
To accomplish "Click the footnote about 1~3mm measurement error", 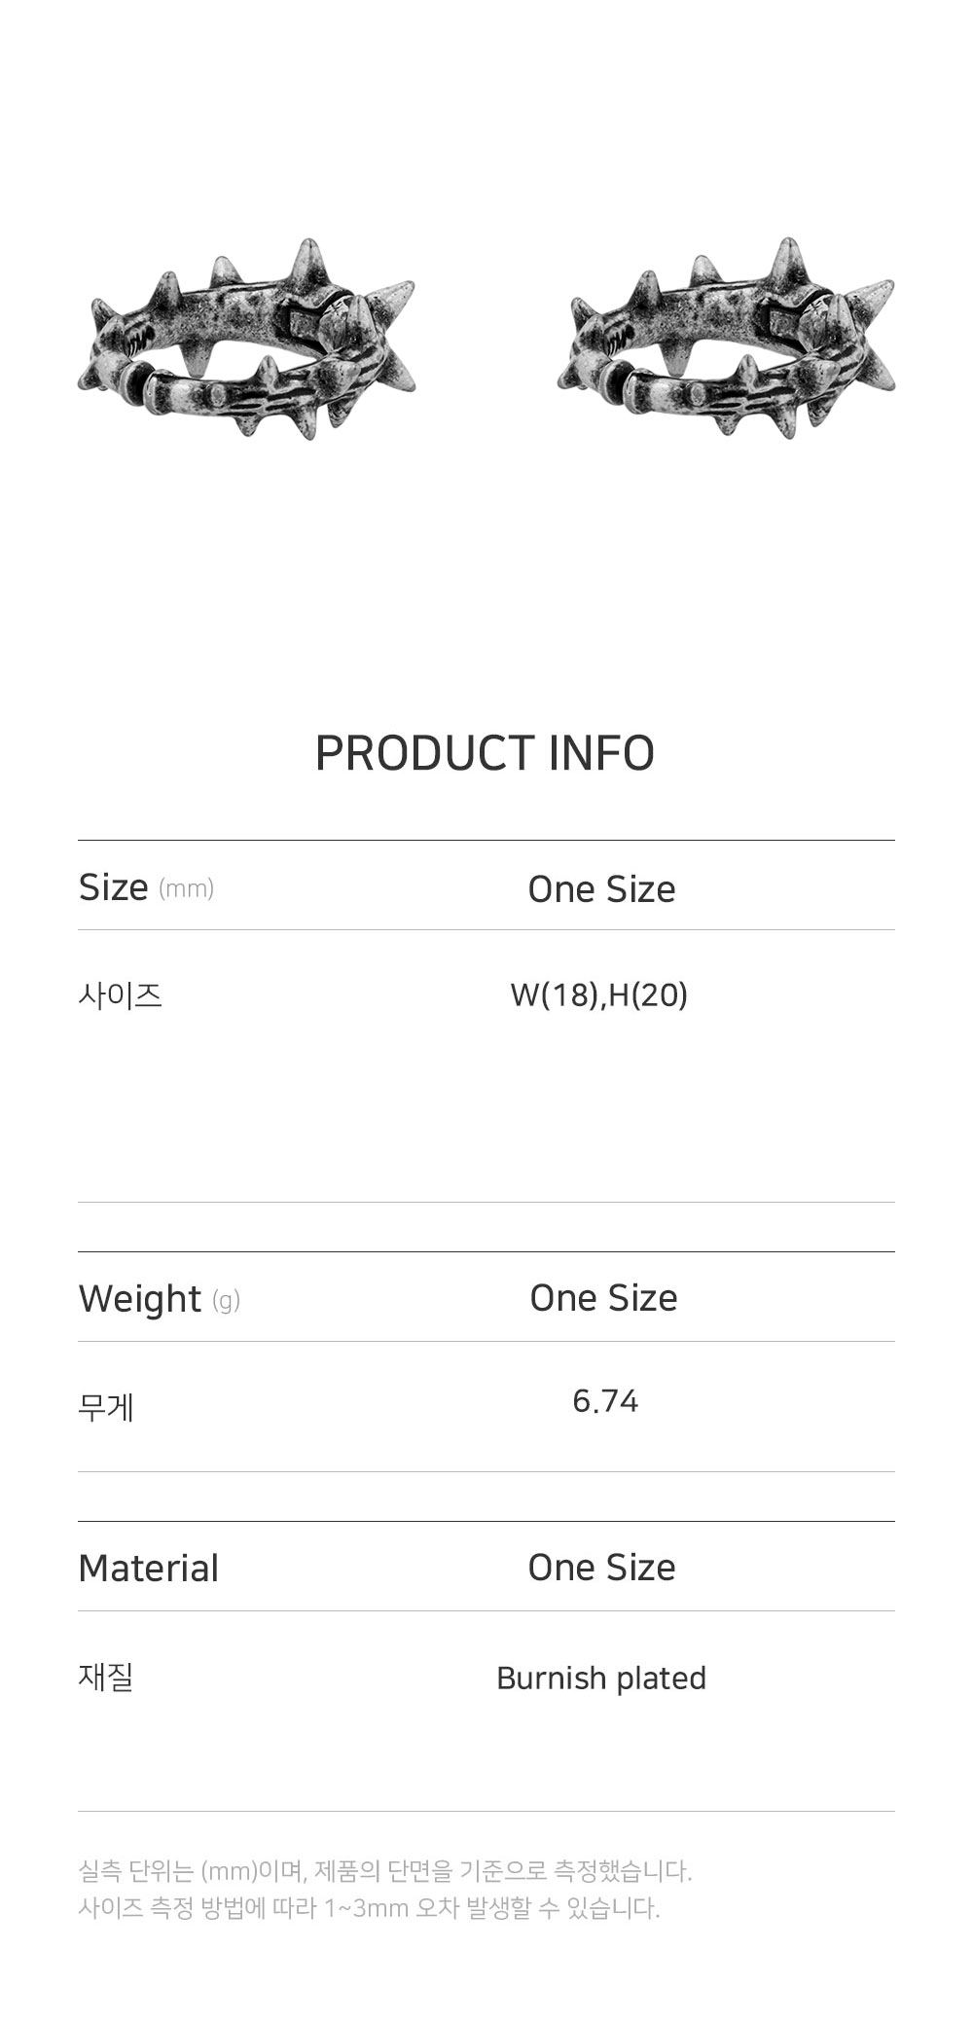I will pos(369,1908).
